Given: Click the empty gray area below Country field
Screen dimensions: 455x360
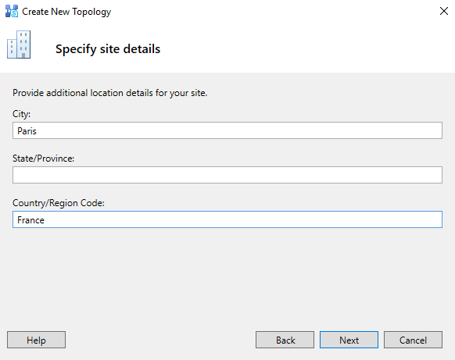Looking at the screenshot, I should 227,278.
